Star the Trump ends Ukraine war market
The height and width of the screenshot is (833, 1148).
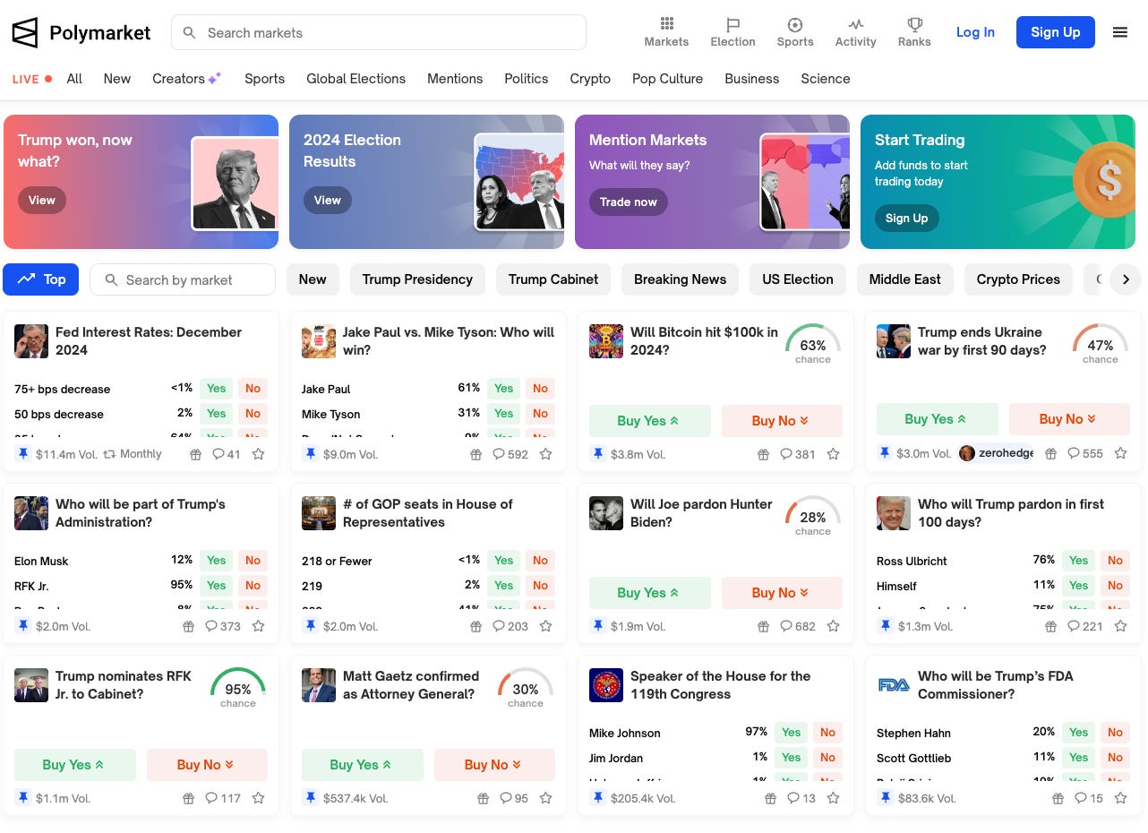(x=1121, y=453)
